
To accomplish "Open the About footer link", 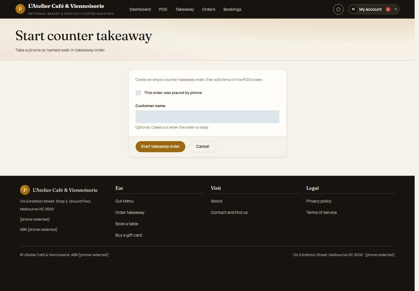I will coord(216,201).
